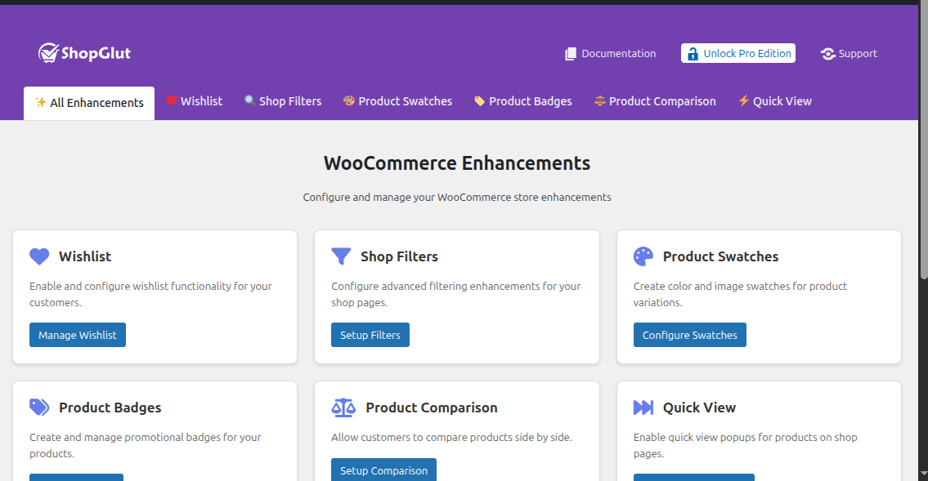Click the funnel icon on Shop Filters card
This screenshot has width=928, height=481.
(342, 256)
